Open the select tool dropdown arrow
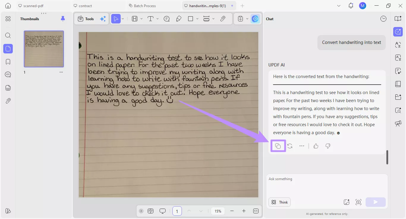 click(x=122, y=18)
